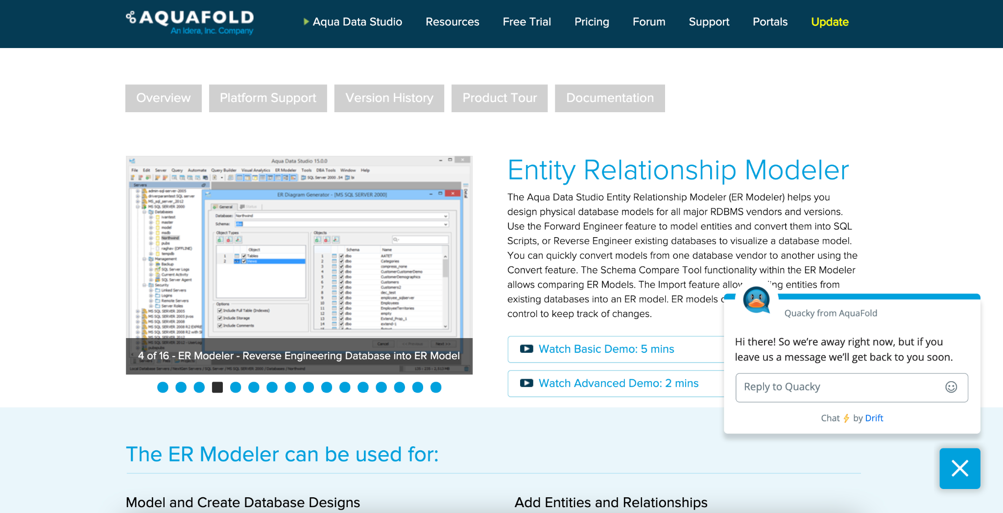Click 'The ER Modeler can be used for:' heading

[x=282, y=454]
